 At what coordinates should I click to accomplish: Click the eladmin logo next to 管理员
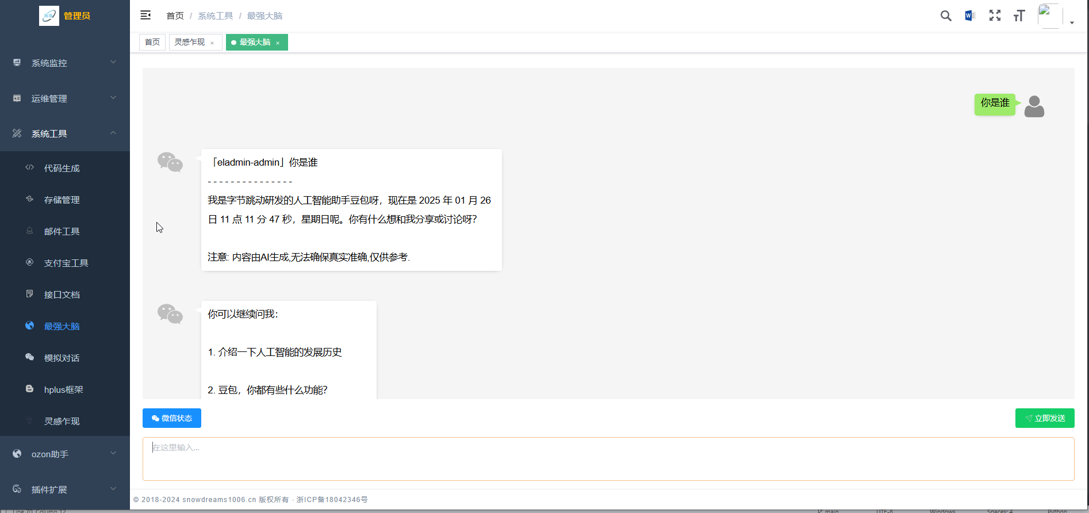(49, 16)
